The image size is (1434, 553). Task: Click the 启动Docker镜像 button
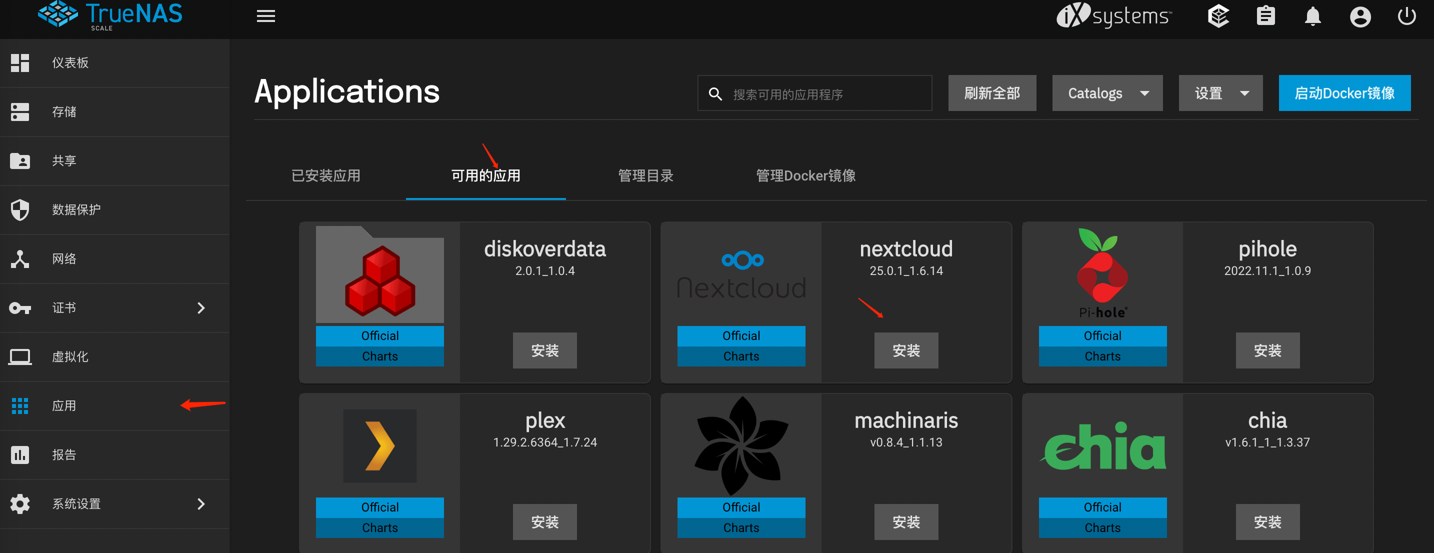1344,93
